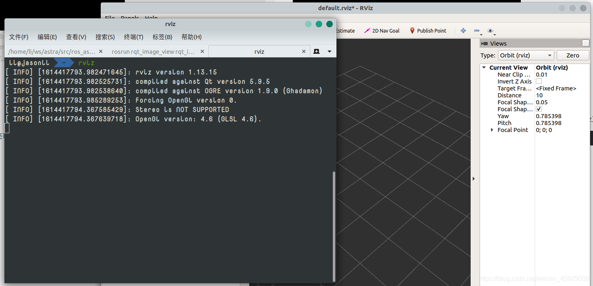Click the Focal Point value 0; 0; 0
Viewport: 593px width, 286px height.
544,130
